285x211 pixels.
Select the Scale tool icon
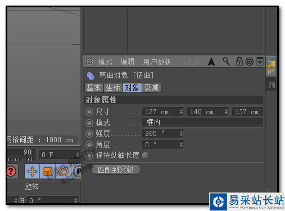point(48,171)
